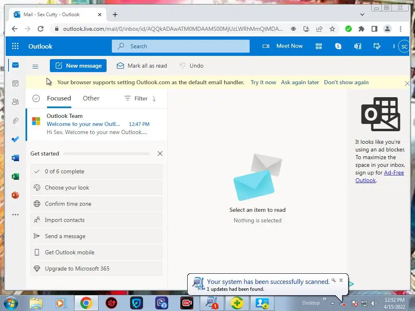Open the Outlook Team welcome email
The width and height of the screenshot is (415, 311).
point(96,124)
